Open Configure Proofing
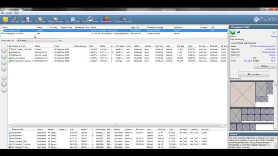 point(123,19)
